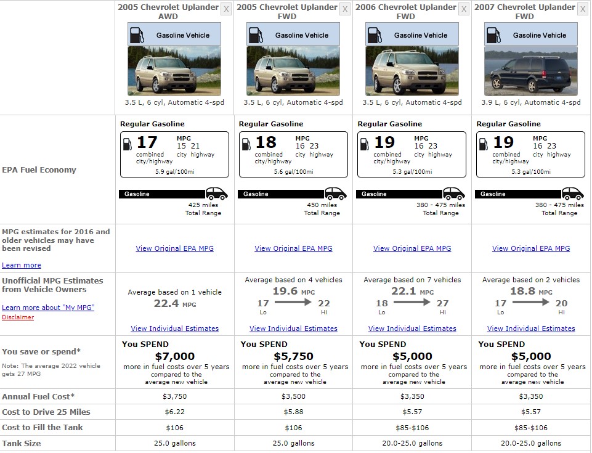The width and height of the screenshot is (592, 453).
Task: Click the Cost to Fill the Tank label
Action: [43, 427]
